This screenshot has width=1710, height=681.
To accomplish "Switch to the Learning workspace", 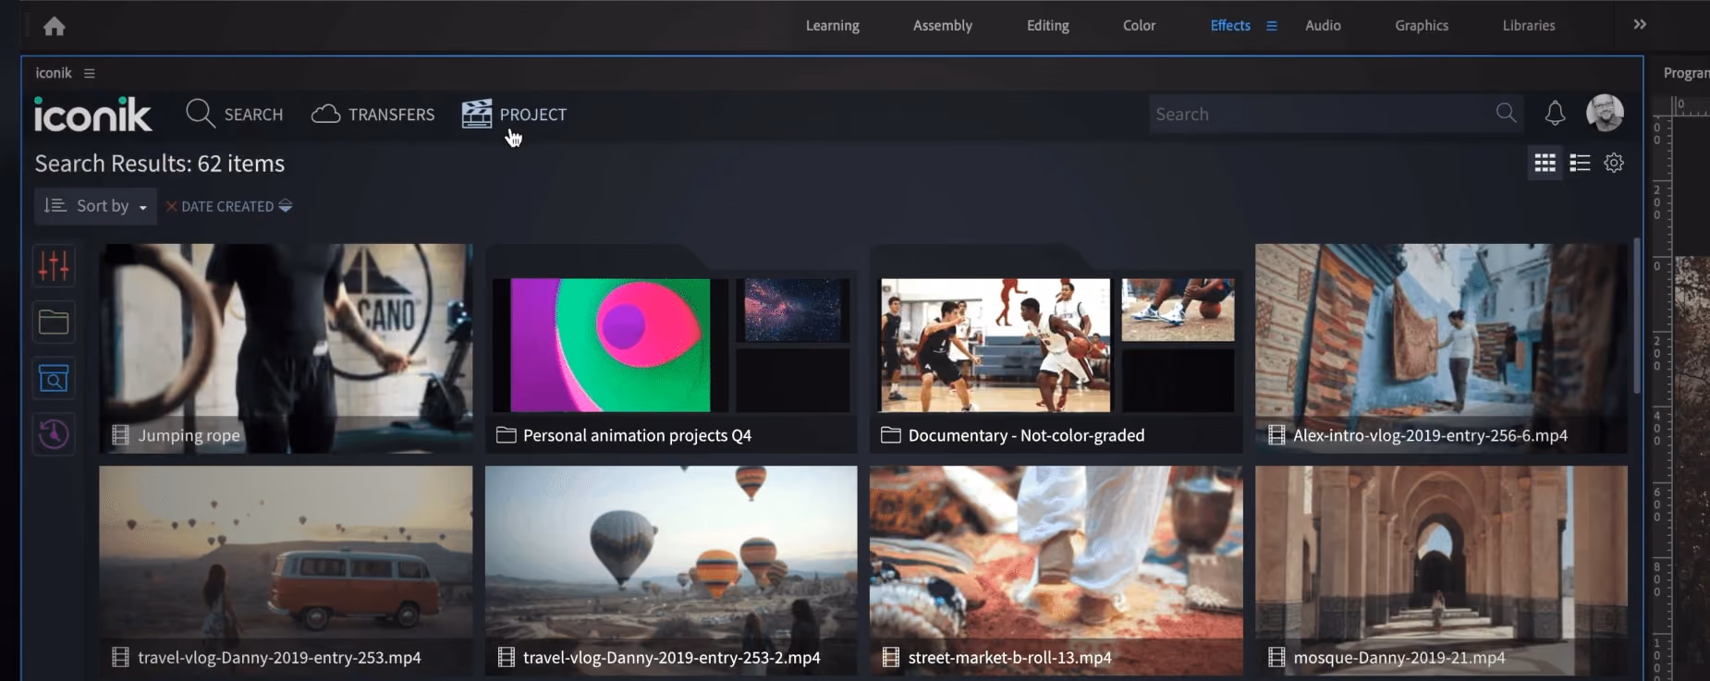I will [833, 26].
